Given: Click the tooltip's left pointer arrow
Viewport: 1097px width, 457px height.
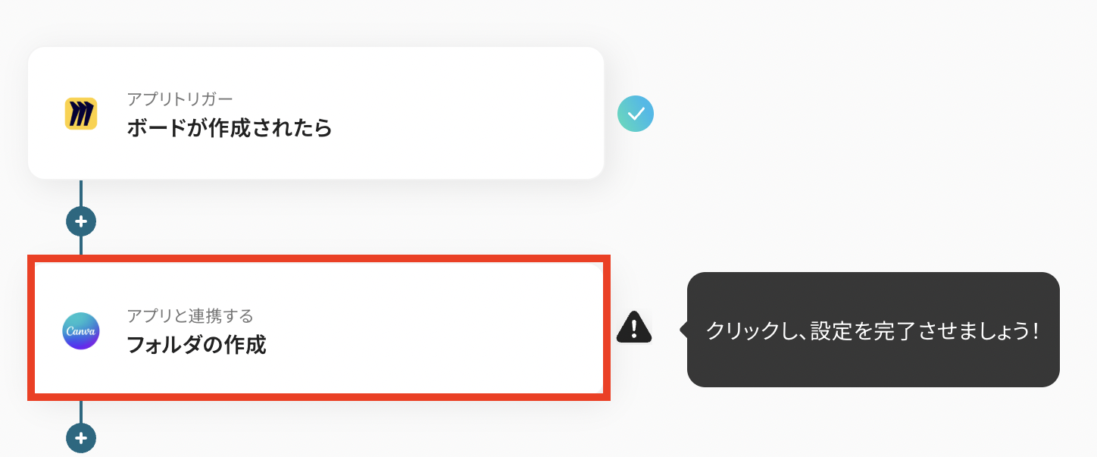Looking at the screenshot, I should click(683, 330).
